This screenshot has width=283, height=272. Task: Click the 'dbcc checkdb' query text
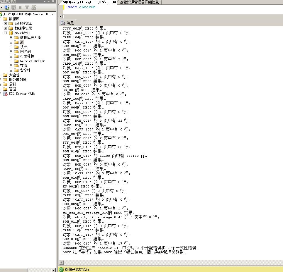pyautogui.click(x=82, y=7)
